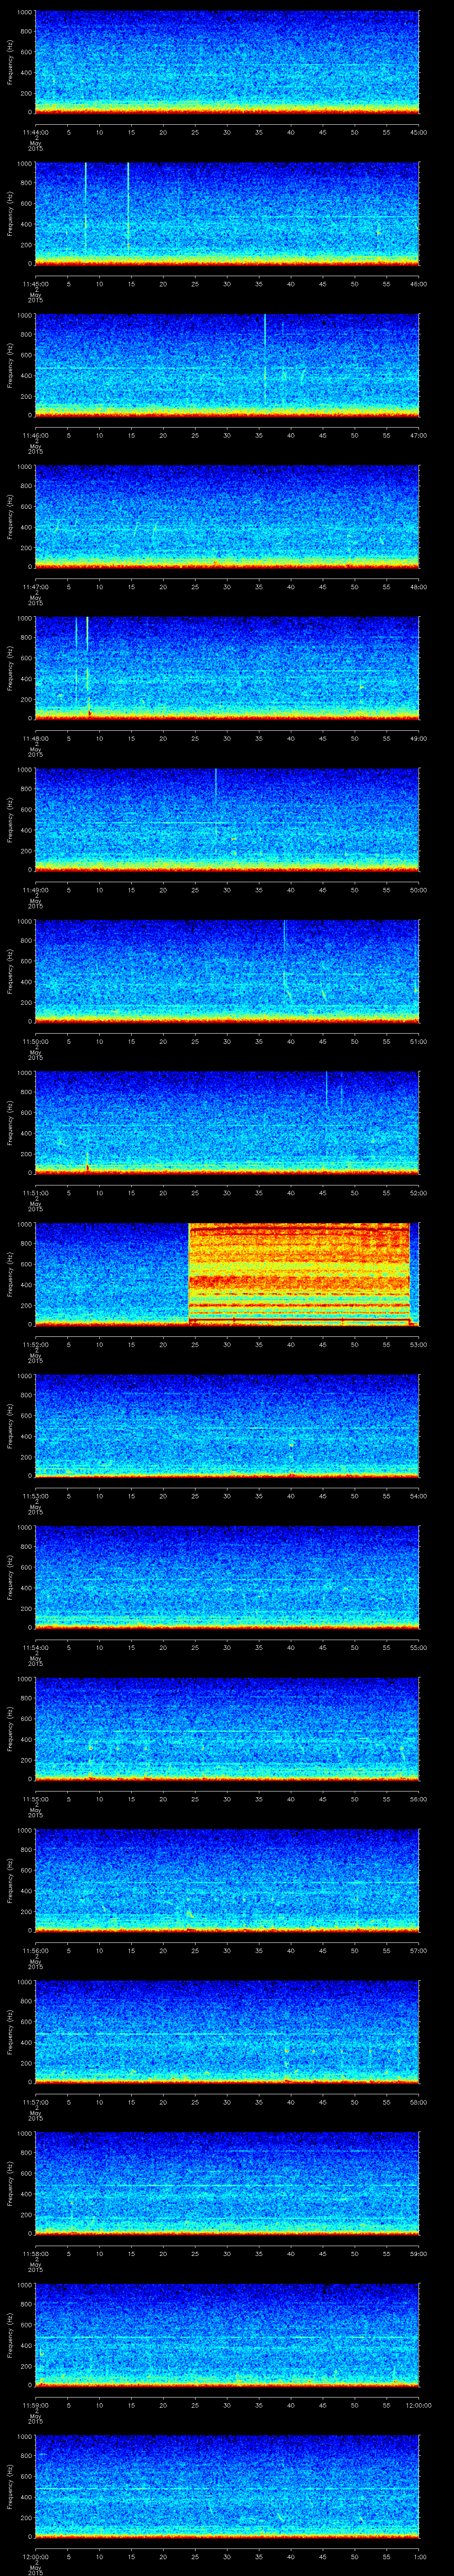Screen dimensions: 454x2576
Task: Click the Frequency (Hz) axis label on top spectrogram
Action: click(x=10, y=62)
